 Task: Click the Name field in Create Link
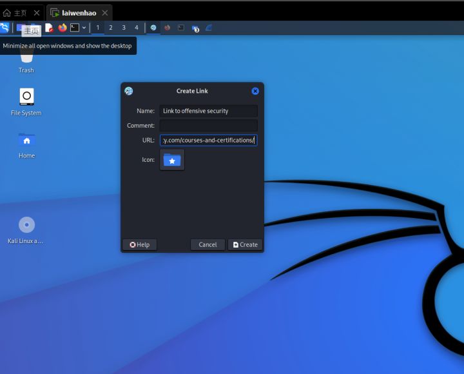pos(208,111)
